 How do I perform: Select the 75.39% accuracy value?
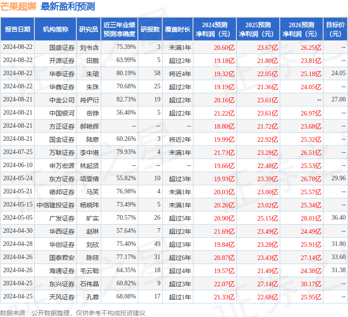pos(126,47)
